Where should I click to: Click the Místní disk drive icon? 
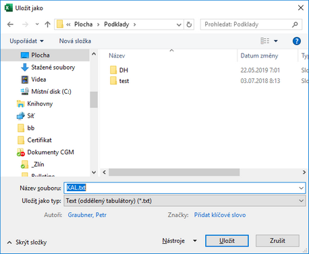(x=24, y=91)
